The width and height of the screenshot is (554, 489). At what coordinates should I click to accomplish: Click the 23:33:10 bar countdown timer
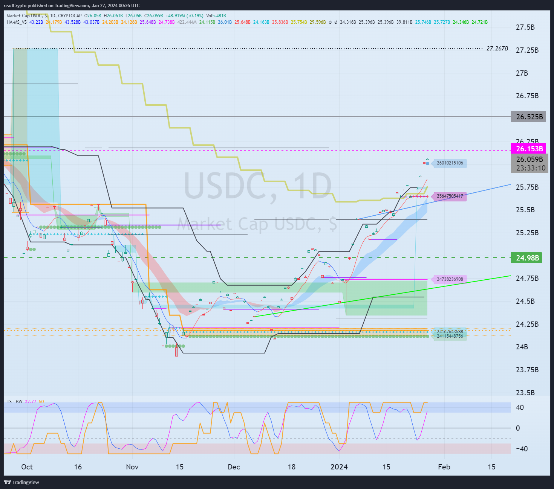click(x=531, y=168)
